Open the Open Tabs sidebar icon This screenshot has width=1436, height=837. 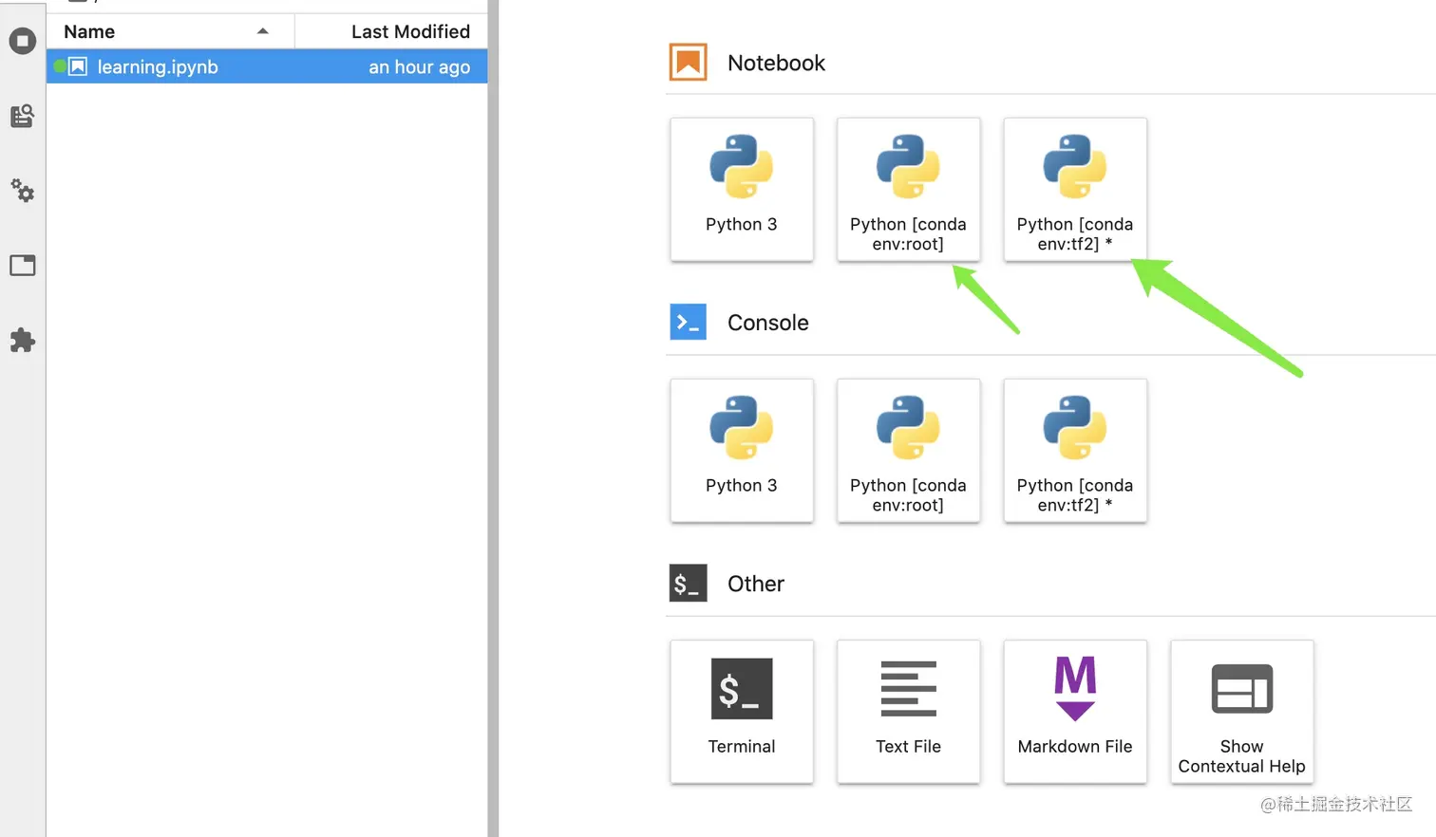pos(23,265)
